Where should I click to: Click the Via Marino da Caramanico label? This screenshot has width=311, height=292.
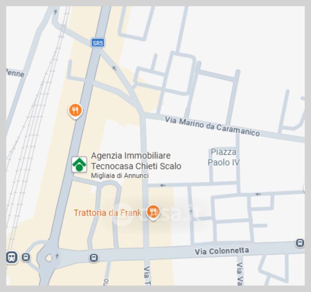tap(212, 127)
